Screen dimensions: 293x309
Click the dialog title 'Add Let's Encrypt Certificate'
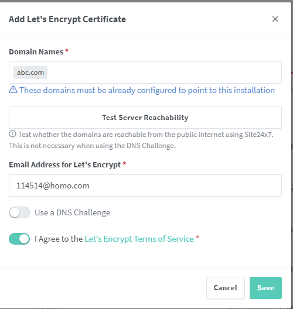point(67,19)
